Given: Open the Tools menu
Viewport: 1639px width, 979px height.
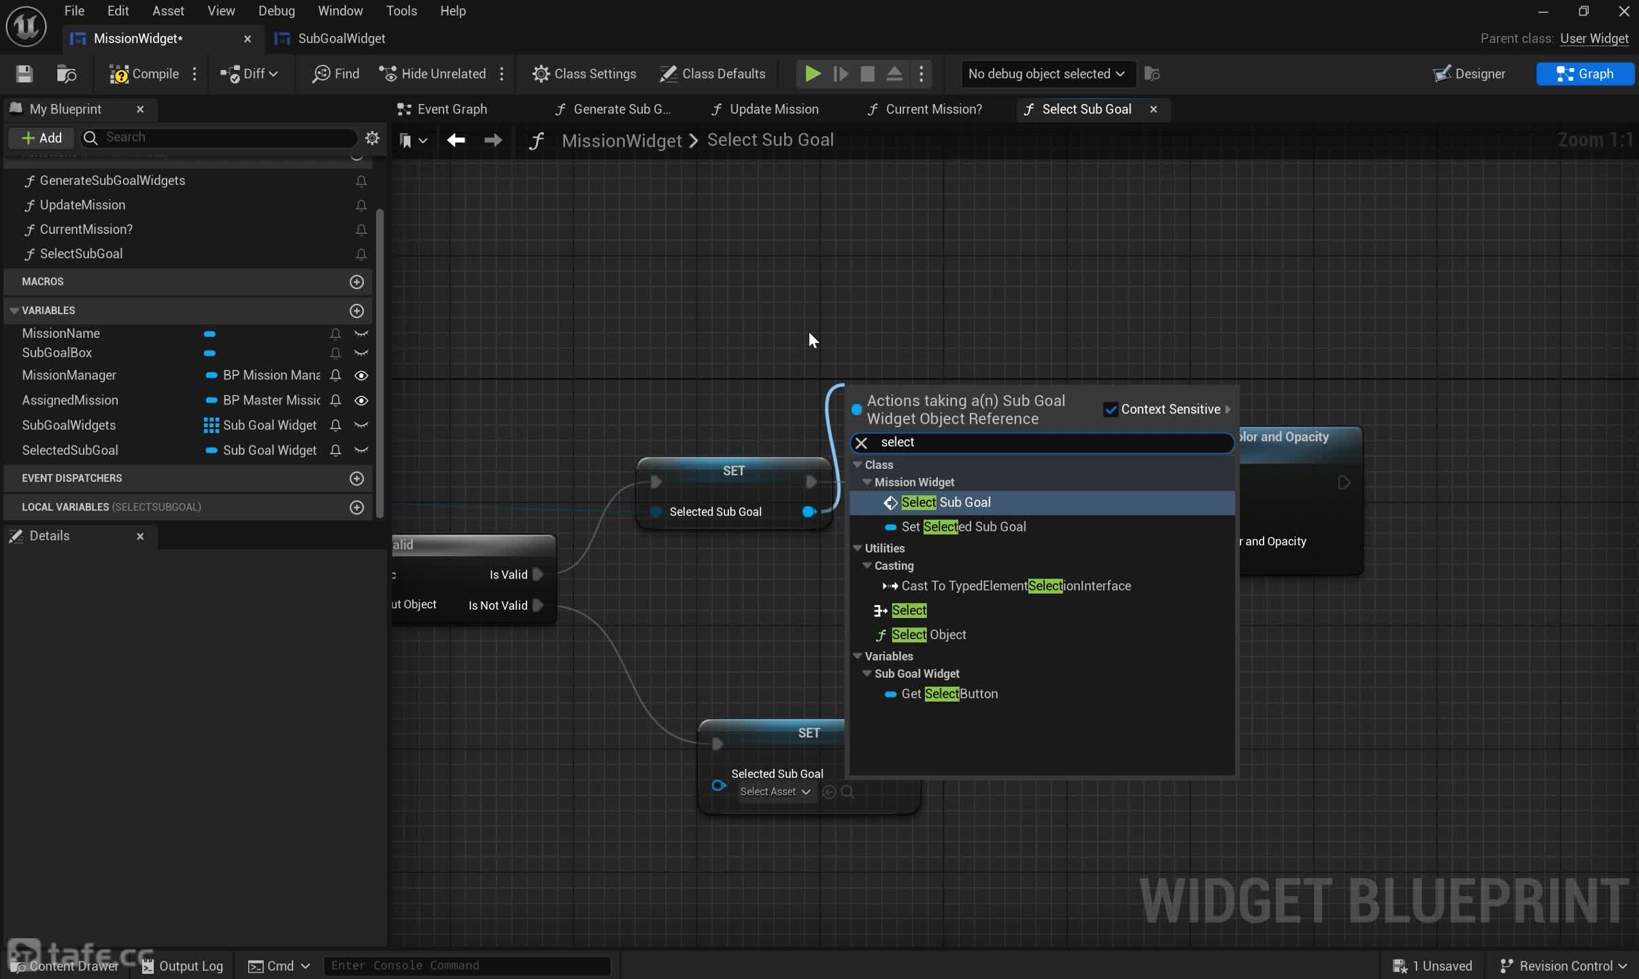Looking at the screenshot, I should (401, 11).
